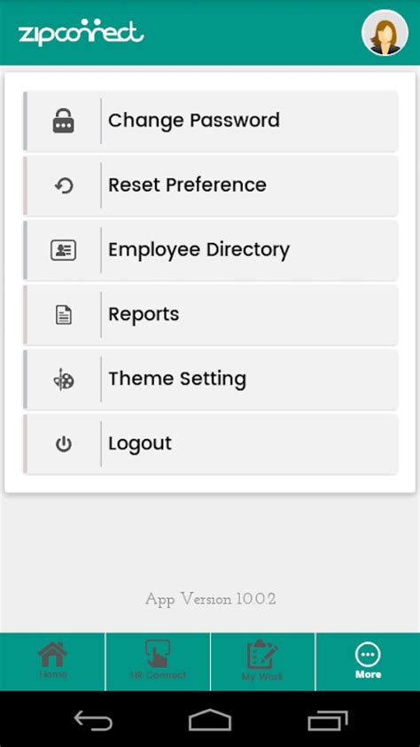Image resolution: width=420 pixels, height=747 pixels.
Task: Tap the palette icon for Theme Setting
Action: pyautogui.click(x=63, y=380)
